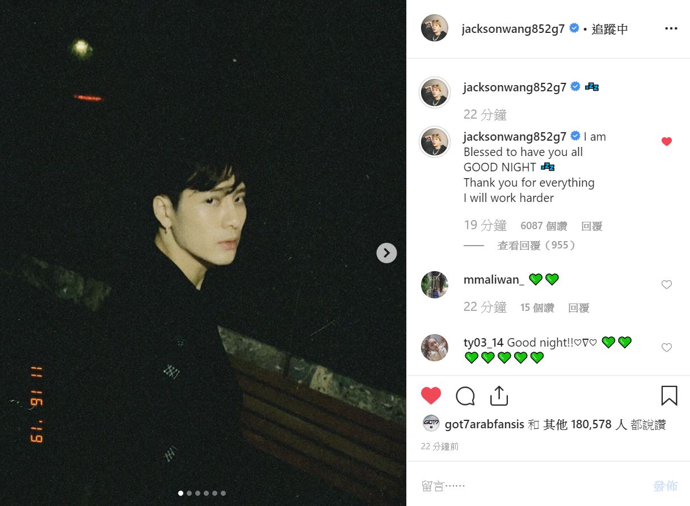The image size is (690, 506).
Task: Remove like on jacksonwang852g7's comment
Action: 667,141
